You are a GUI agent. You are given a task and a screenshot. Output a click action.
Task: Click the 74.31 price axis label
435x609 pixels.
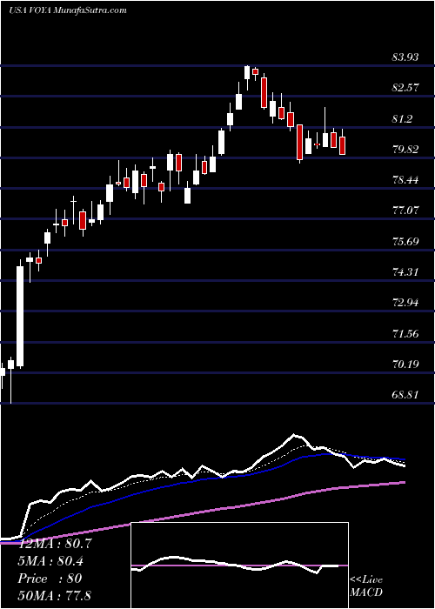[405, 271]
